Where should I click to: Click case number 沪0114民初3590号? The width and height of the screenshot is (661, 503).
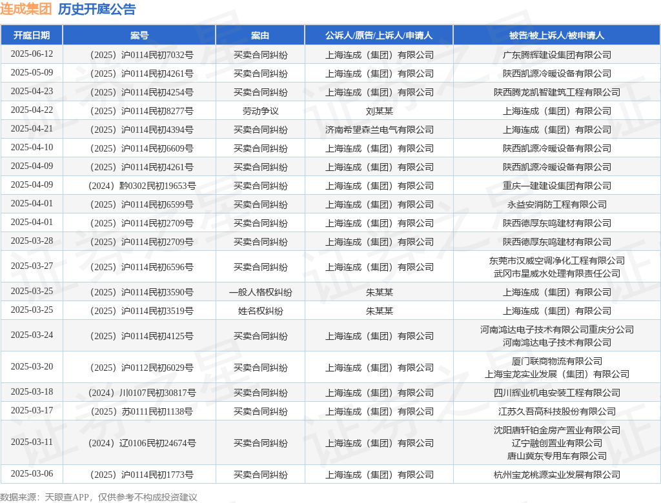pyautogui.click(x=141, y=292)
